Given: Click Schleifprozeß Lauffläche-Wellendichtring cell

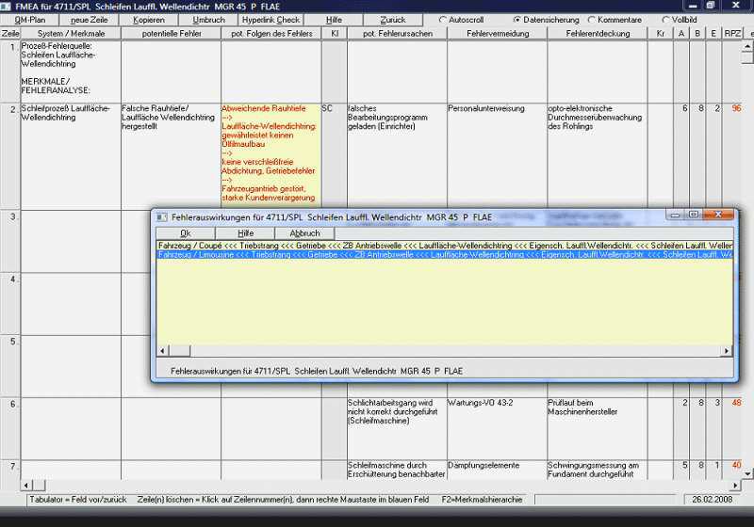Looking at the screenshot, I should 71,156.
